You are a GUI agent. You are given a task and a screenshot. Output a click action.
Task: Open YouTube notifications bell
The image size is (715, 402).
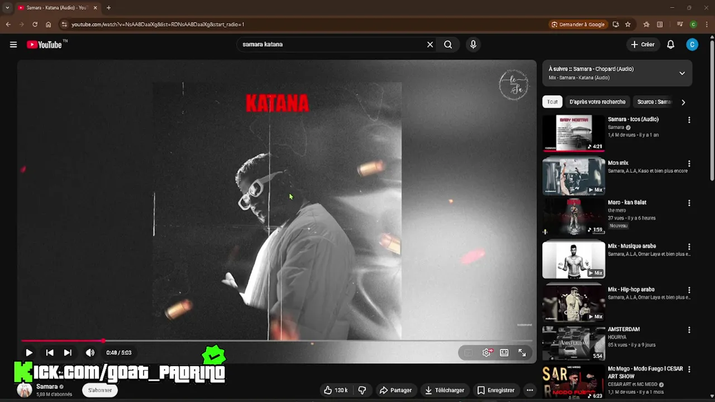pyautogui.click(x=671, y=45)
